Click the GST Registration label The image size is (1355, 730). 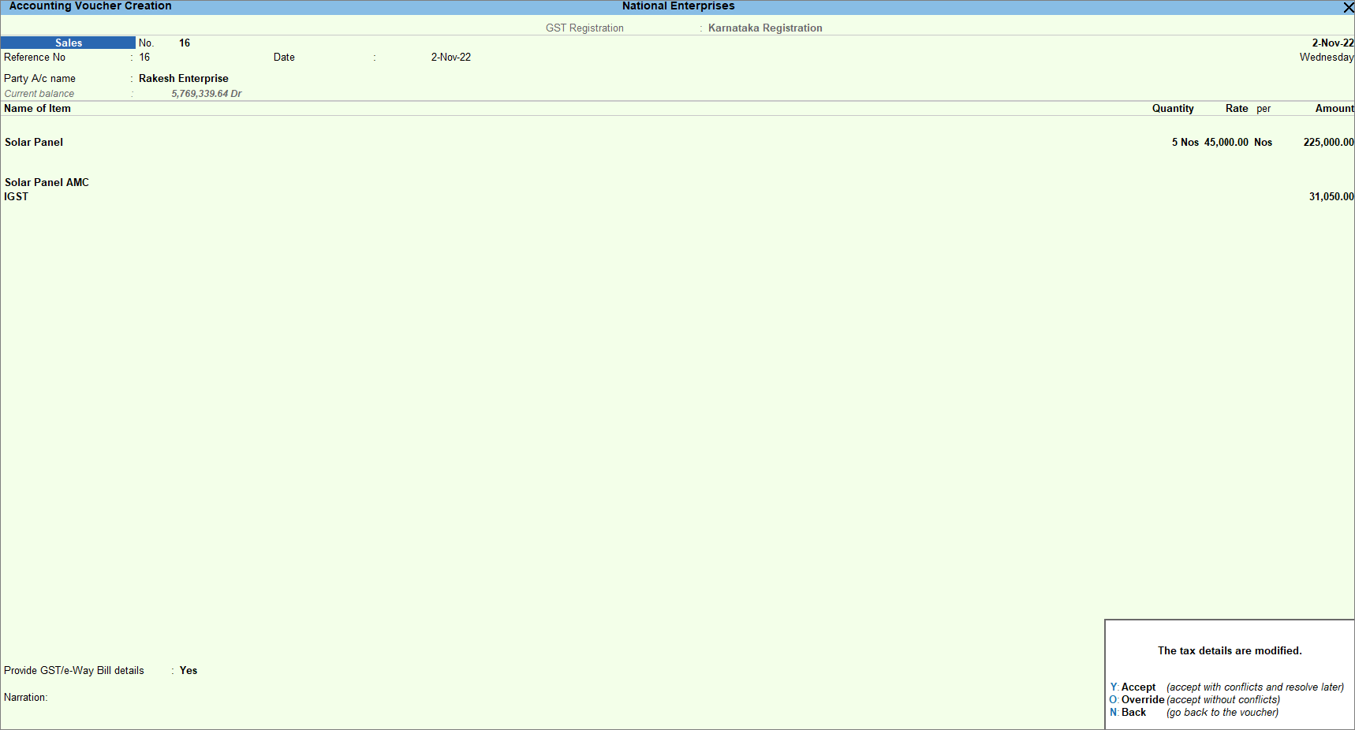coord(584,28)
